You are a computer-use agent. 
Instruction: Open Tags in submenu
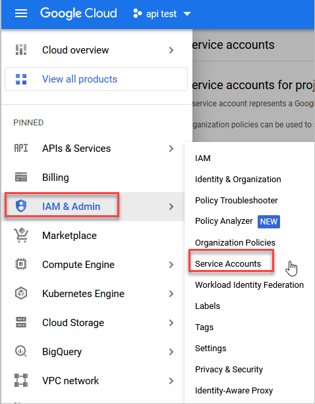click(x=204, y=327)
